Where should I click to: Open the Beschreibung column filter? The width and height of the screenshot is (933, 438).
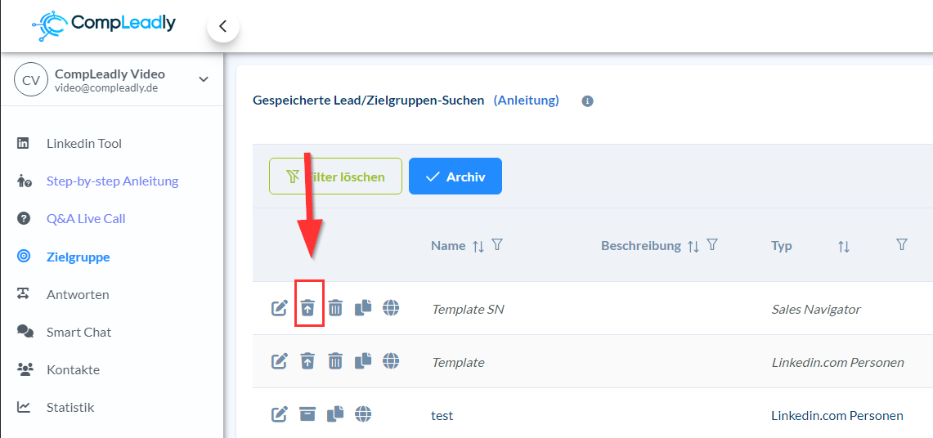pyautogui.click(x=712, y=245)
